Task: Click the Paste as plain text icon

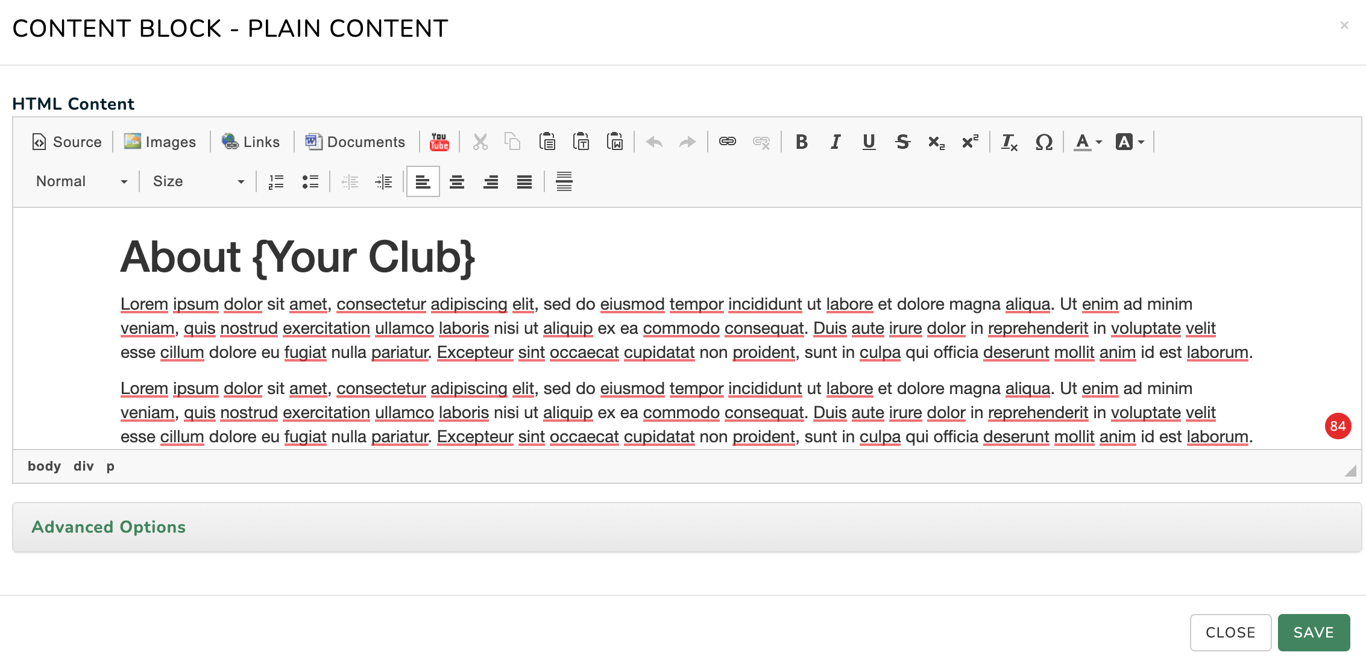Action: point(581,142)
